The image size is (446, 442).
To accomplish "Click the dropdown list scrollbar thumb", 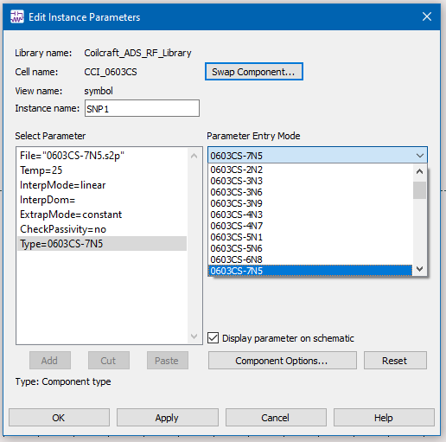I will (x=419, y=190).
